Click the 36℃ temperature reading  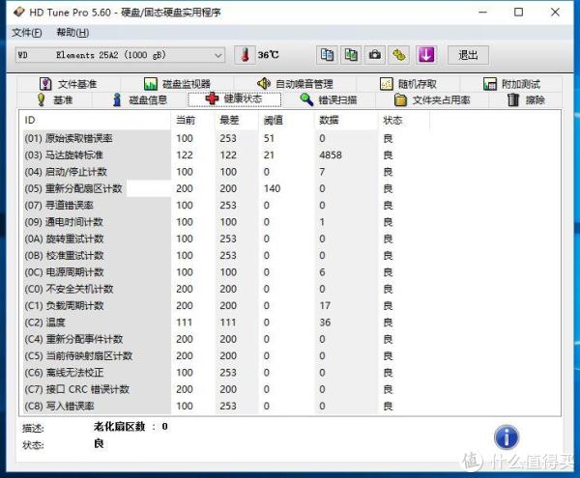268,55
